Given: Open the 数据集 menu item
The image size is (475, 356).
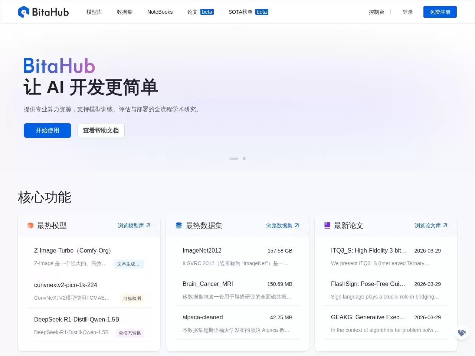Looking at the screenshot, I should pos(125,12).
